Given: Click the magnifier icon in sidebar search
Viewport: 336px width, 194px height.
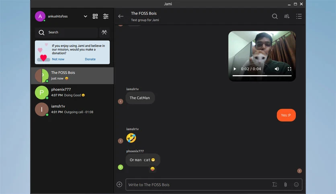Looking at the screenshot, I should 41,32.
